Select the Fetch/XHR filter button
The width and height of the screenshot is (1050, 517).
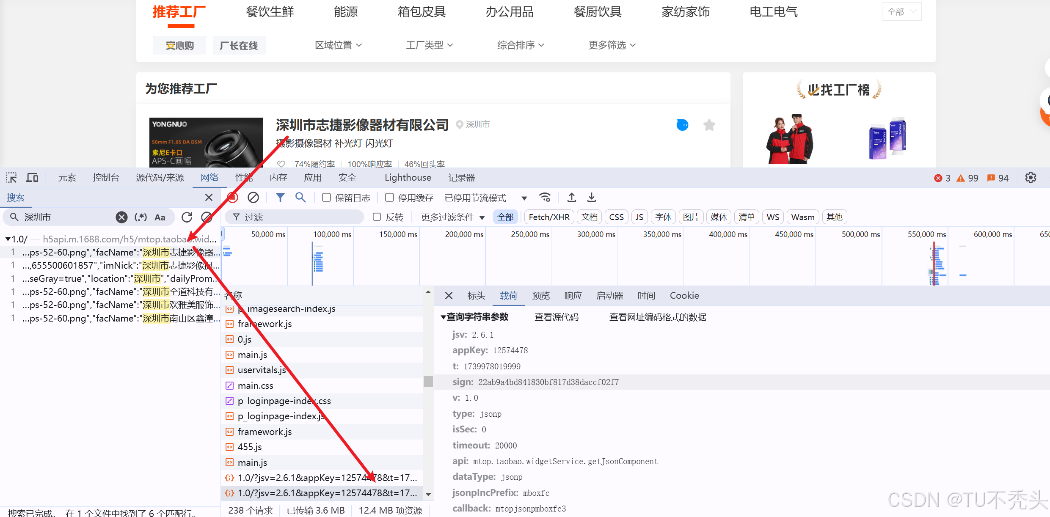coord(549,217)
